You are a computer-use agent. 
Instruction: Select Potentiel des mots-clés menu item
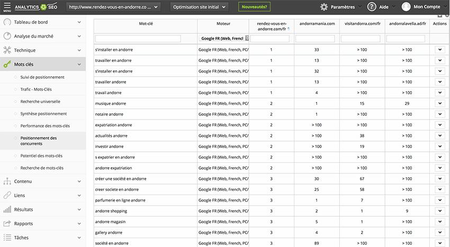pyautogui.click(x=41, y=156)
